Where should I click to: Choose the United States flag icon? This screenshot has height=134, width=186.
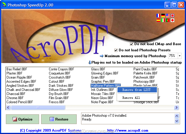(168, 16)
